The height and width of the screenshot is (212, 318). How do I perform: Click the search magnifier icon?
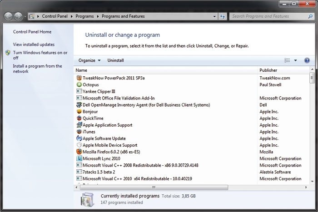[x=310, y=16]
